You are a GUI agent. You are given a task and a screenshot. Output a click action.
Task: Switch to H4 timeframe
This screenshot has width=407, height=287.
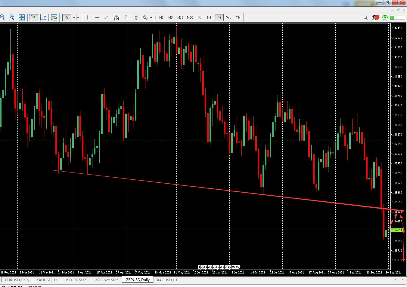coord(209,17)
